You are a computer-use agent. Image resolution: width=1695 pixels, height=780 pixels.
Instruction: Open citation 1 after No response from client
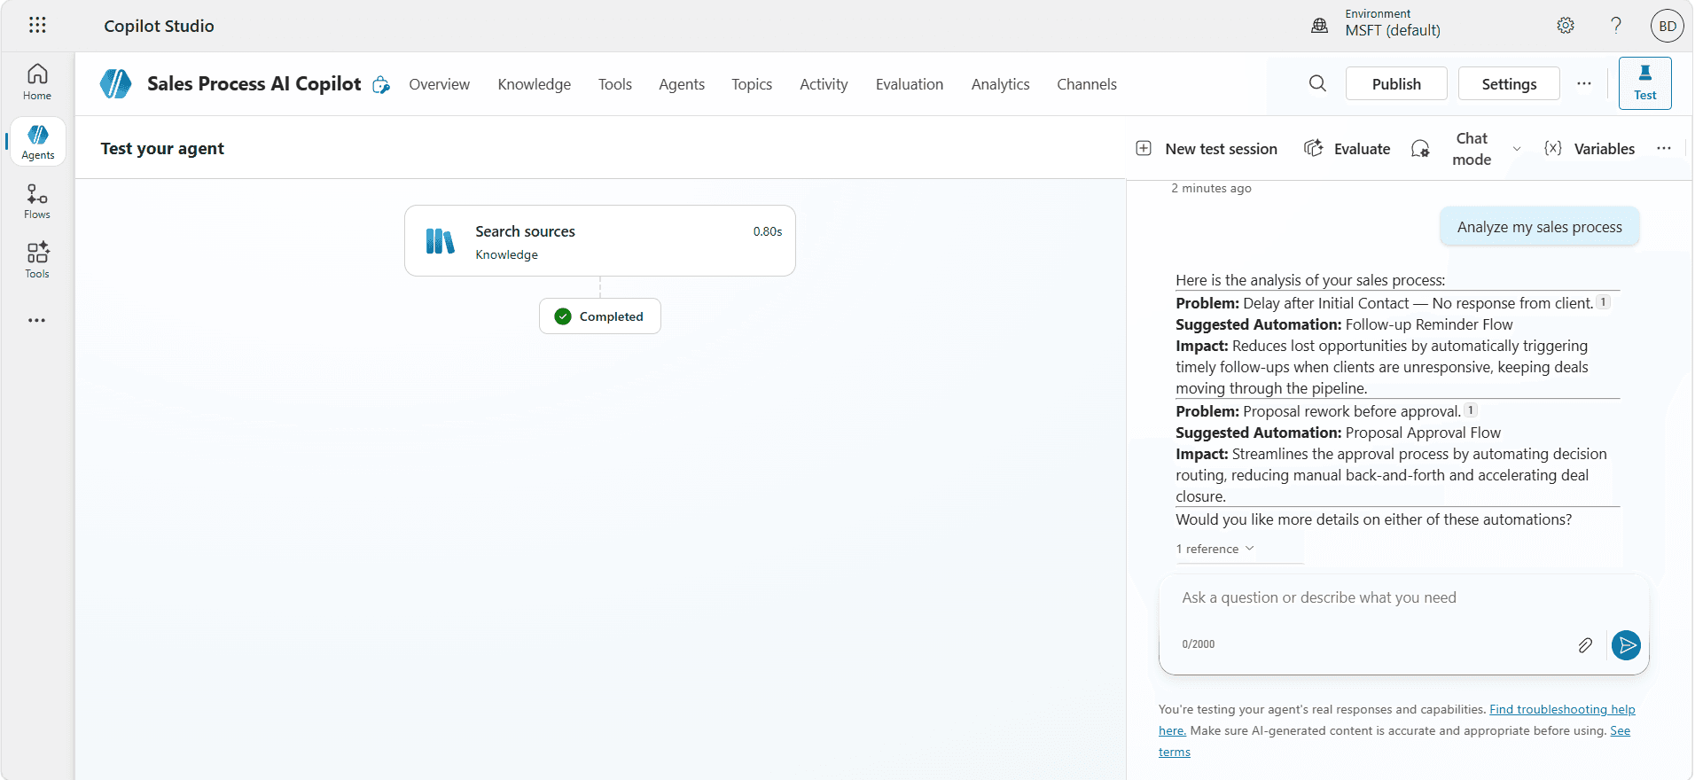(x=1604, y=302)
